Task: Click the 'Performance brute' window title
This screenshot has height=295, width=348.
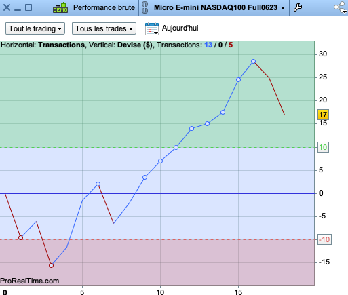Action: tap(104, 7)
